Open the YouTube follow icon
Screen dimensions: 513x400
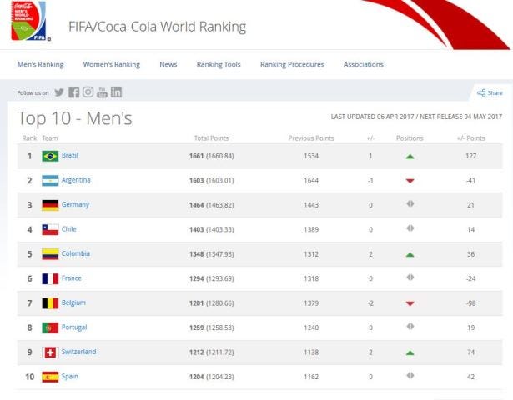tap(102, 92)
